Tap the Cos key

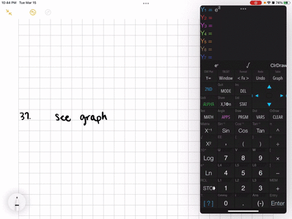(243, 131)
